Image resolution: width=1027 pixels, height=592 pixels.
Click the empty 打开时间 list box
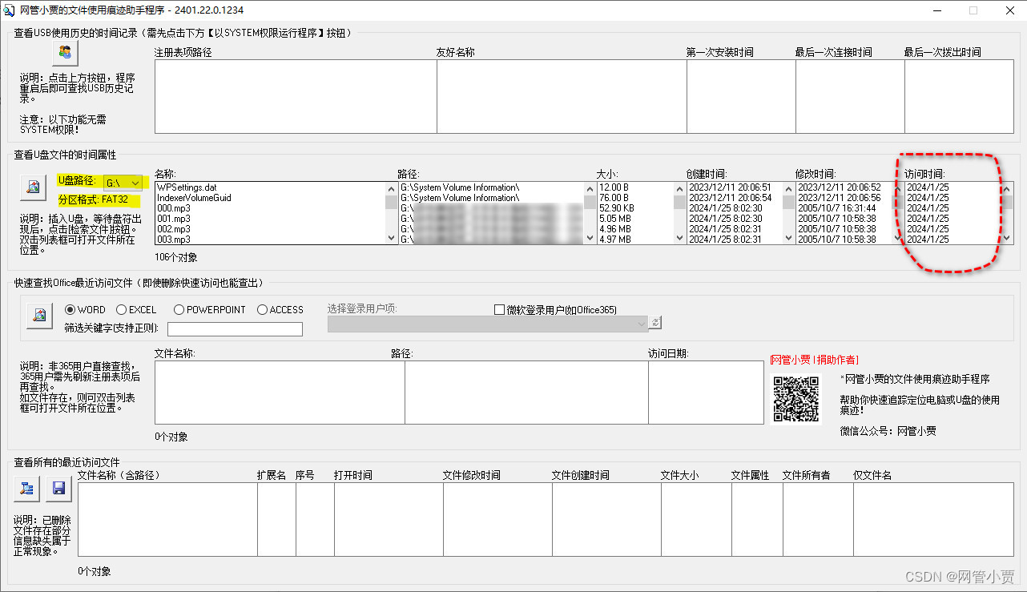click(x=389, y=519)
